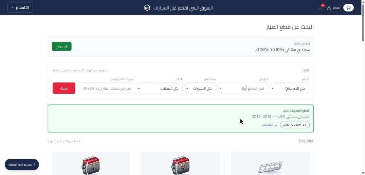Open the shopping cart icon
This screenshot has height=175, width=365.
pos(348,8)
